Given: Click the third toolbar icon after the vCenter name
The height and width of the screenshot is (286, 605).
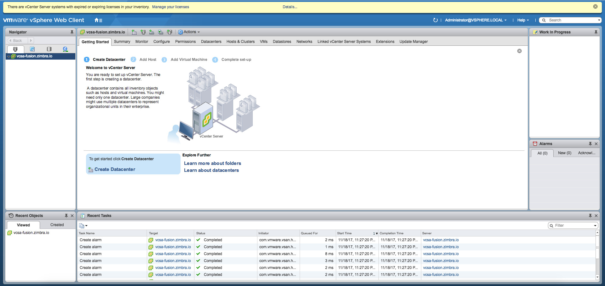Looking at the screenshot, I should point(152,32).
